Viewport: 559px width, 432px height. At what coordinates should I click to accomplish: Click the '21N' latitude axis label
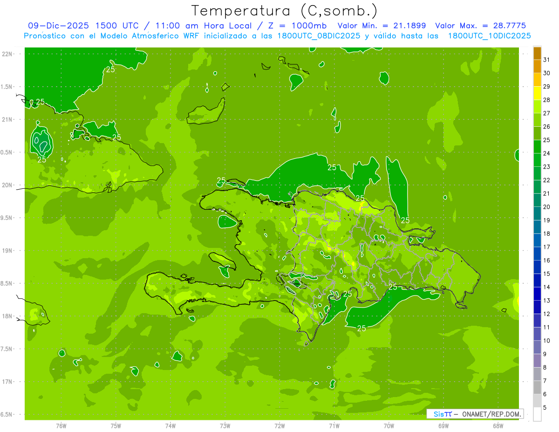(x=7, y=119)
